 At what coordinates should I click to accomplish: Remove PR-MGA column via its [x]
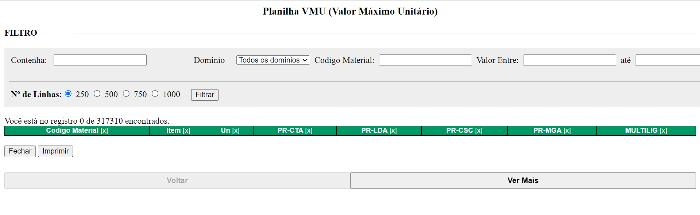567,131
